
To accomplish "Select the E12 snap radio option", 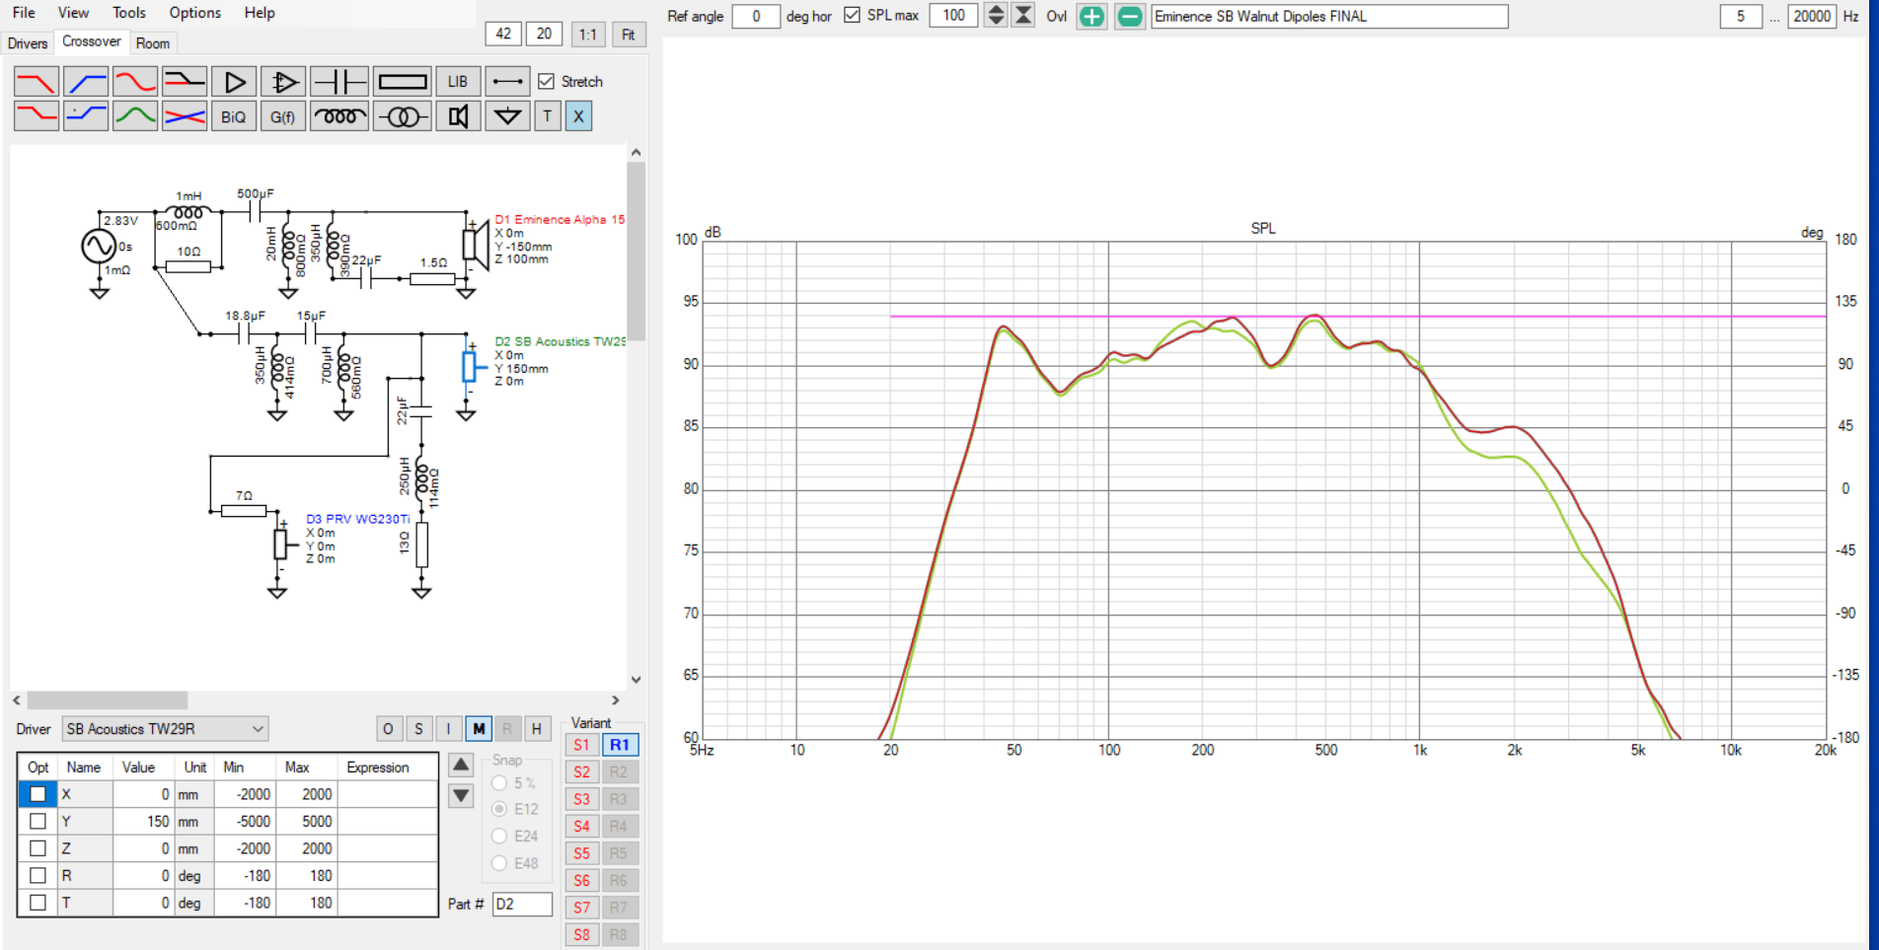I will [x=499, y=809].
